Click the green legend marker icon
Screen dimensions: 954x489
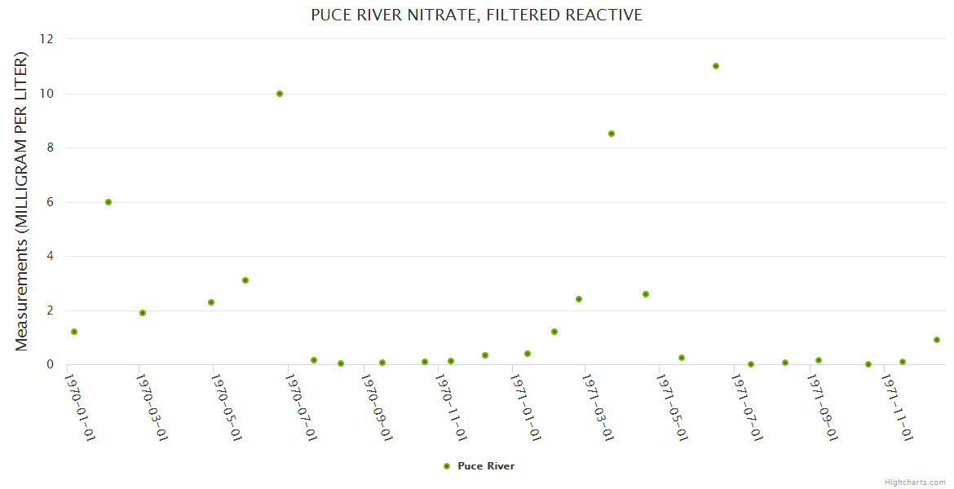[x=446, y=466]
